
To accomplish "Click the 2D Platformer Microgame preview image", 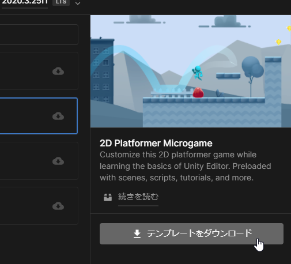I will (x=191, y=71).
